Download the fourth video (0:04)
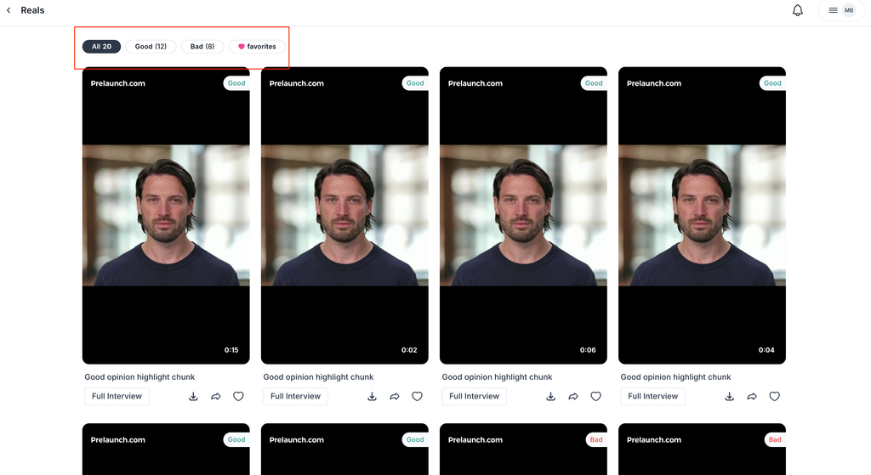Screen dimensions: 871x475 (729, 396)
